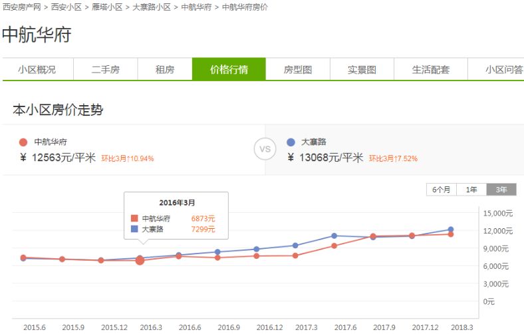
Task: Click the 本小区房价走势 heading
Action: pyautogui.click(x=58, y=110)
